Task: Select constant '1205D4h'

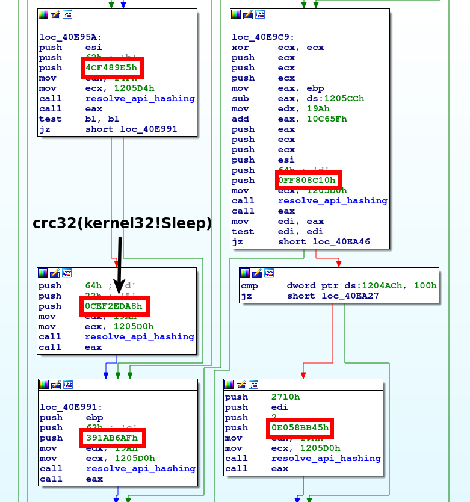Action: pyautogui.click(x=134, y=88)
